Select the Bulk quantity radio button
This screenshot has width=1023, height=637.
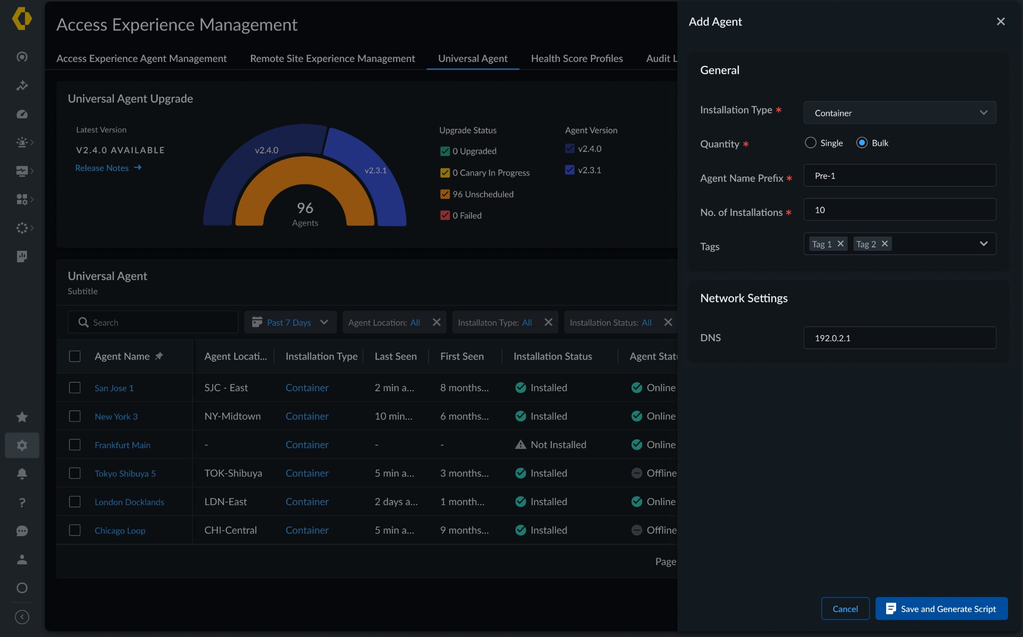862,142
